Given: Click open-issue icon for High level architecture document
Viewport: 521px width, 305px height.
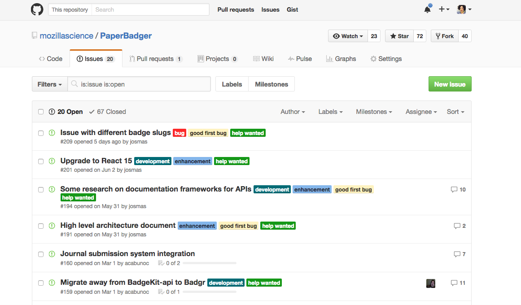Looking at the screenshot, I should click(52, 226).
